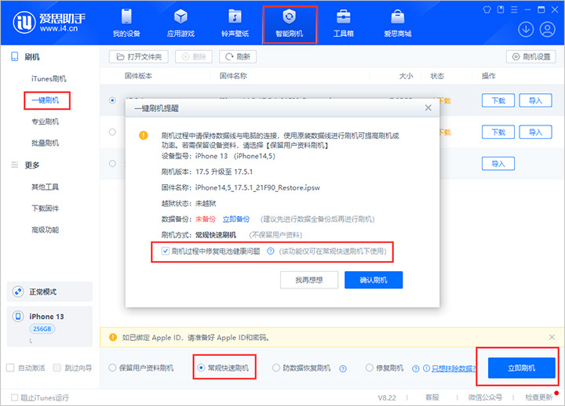Open the 工具箱 toolbox icon
Image resolution: width=565 pixels, height=406 pixels.
tap(344, 16)
